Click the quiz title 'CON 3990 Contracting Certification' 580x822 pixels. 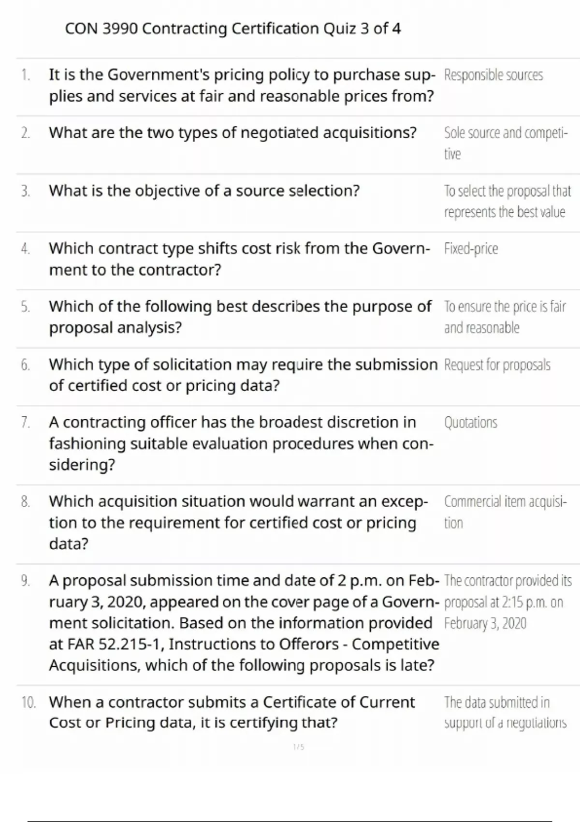(232, 29)
